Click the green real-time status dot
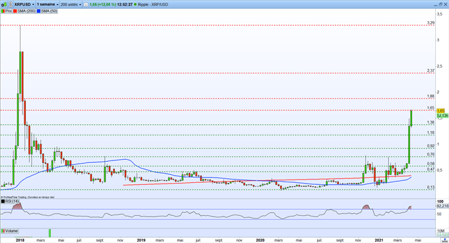Screen dimensions: 449x243 (x=135, y=5)
